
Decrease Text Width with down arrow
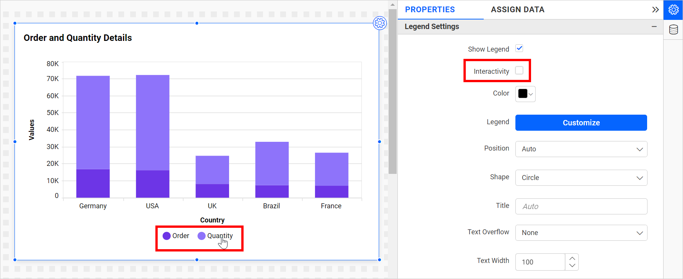pos(572,266)
